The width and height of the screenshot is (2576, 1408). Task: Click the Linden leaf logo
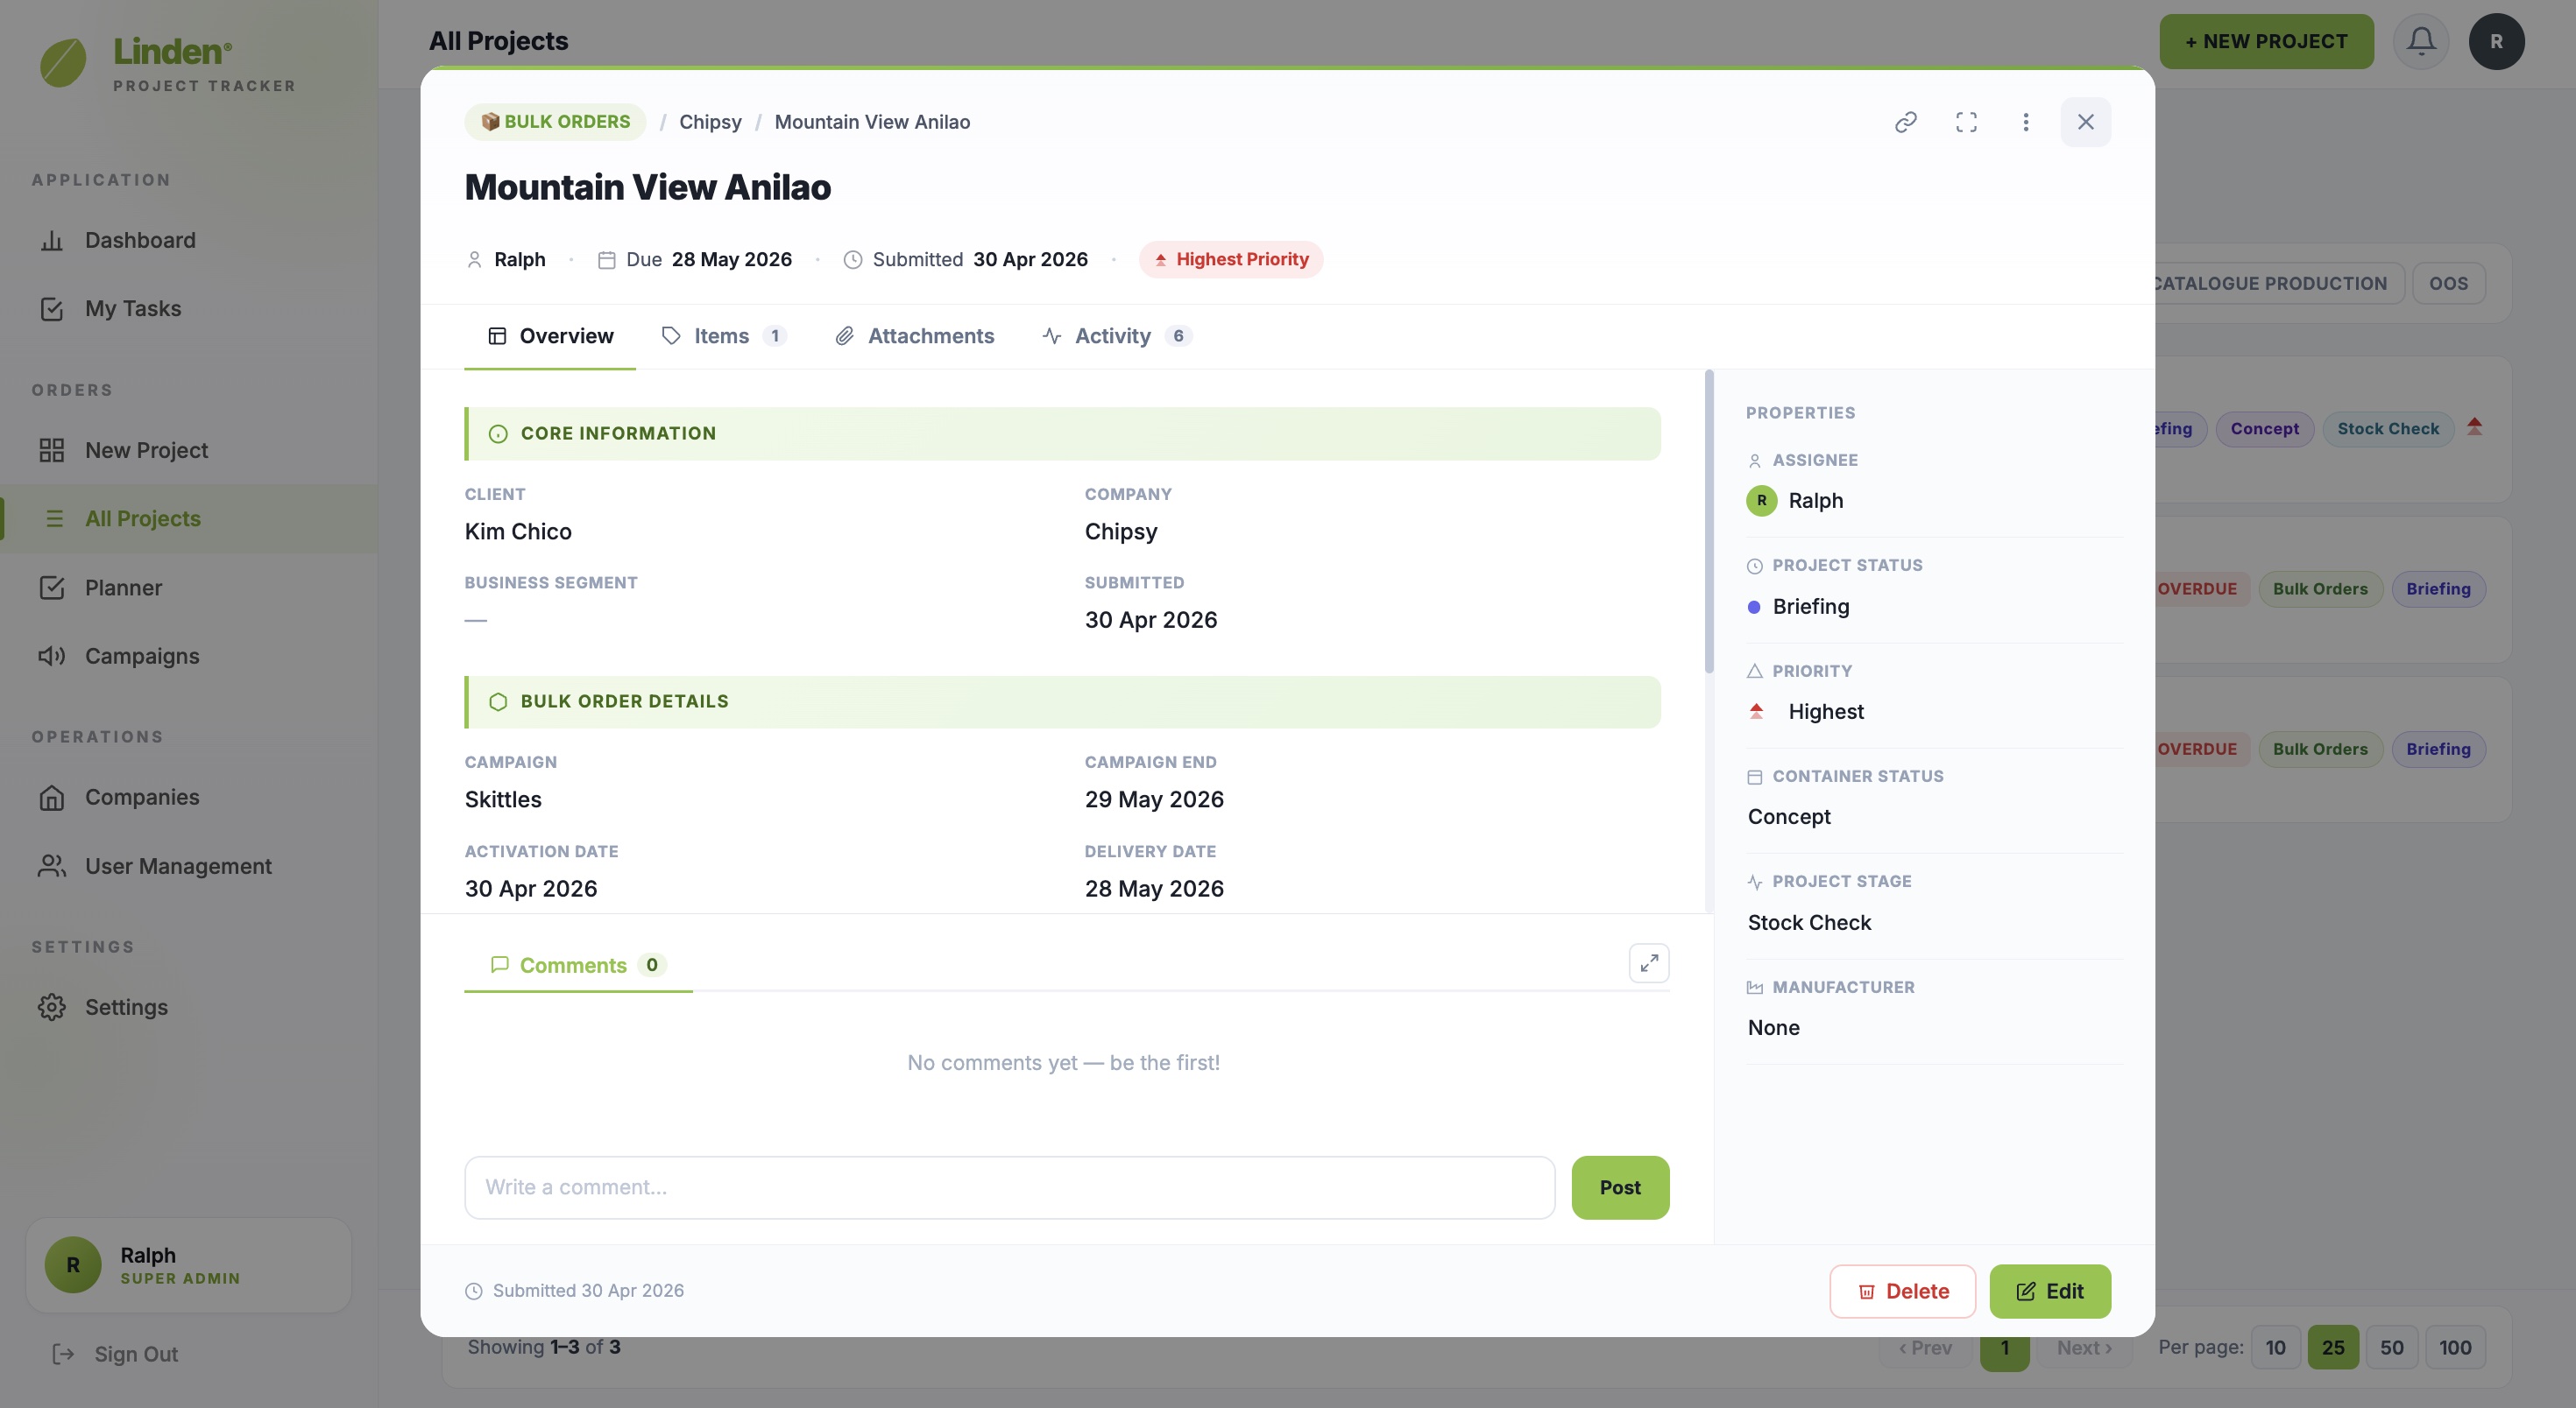(63, 63)
